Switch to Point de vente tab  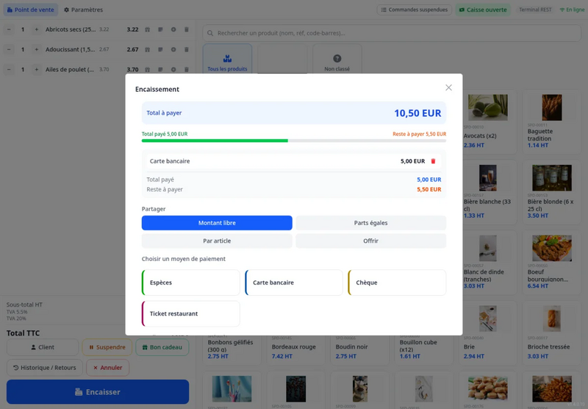click(x=31, y=10)
